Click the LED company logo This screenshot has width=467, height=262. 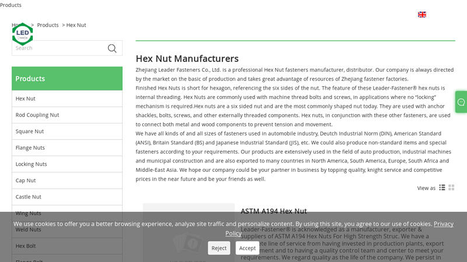22,34
